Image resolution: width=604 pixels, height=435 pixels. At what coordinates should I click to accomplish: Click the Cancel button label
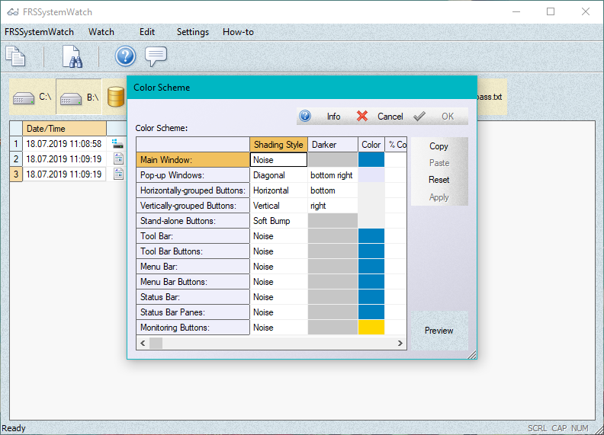click(x=390, y=117)
